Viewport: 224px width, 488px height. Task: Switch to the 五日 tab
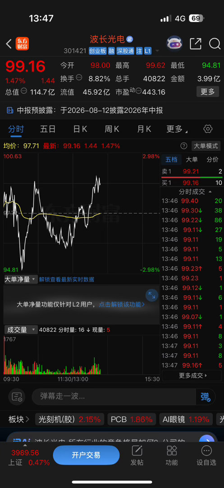pos(48,129)
